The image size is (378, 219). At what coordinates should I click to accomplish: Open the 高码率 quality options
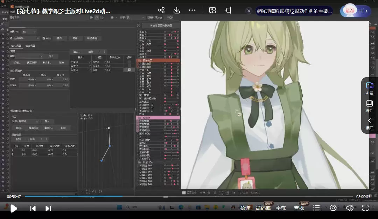pos(263,208)
